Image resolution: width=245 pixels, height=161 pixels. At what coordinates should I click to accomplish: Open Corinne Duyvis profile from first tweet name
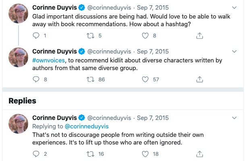[54, 8]
